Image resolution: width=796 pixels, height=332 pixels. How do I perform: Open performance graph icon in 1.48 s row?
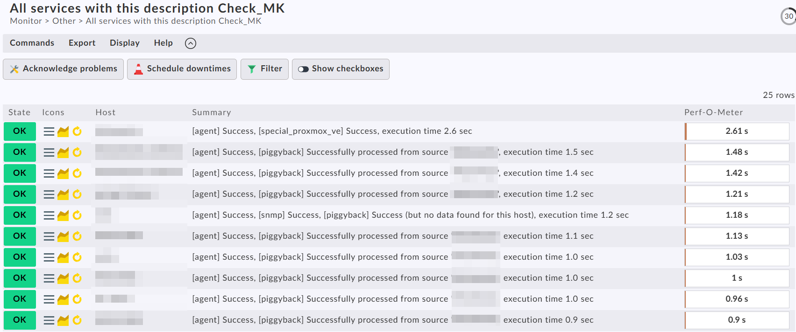(63, 152)
